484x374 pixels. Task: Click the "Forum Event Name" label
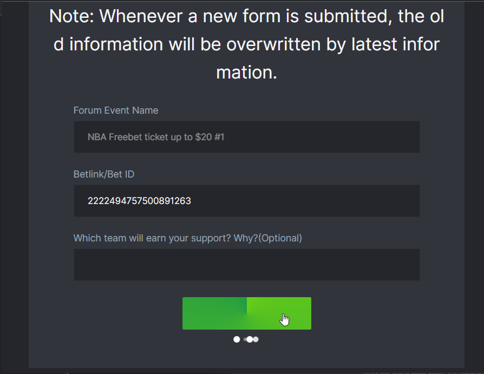(116, 110)
